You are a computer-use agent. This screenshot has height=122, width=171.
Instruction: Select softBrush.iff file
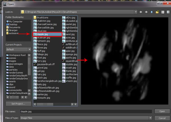coord(70,44)
